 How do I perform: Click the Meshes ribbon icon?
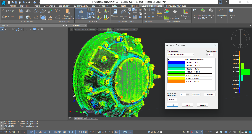(x=194, y=11)
